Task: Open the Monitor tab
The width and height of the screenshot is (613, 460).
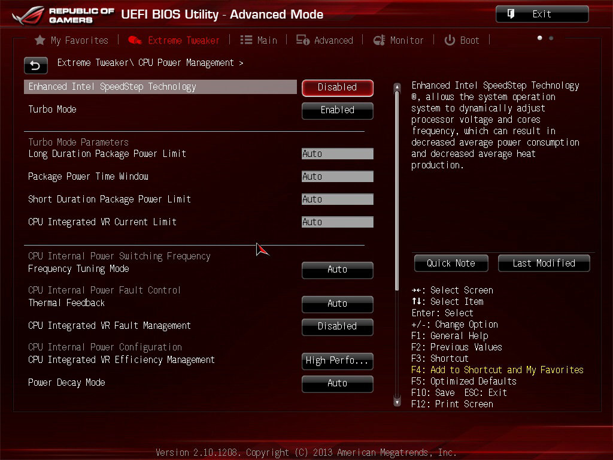Action: pyautogui.click(x=398, y=40)
